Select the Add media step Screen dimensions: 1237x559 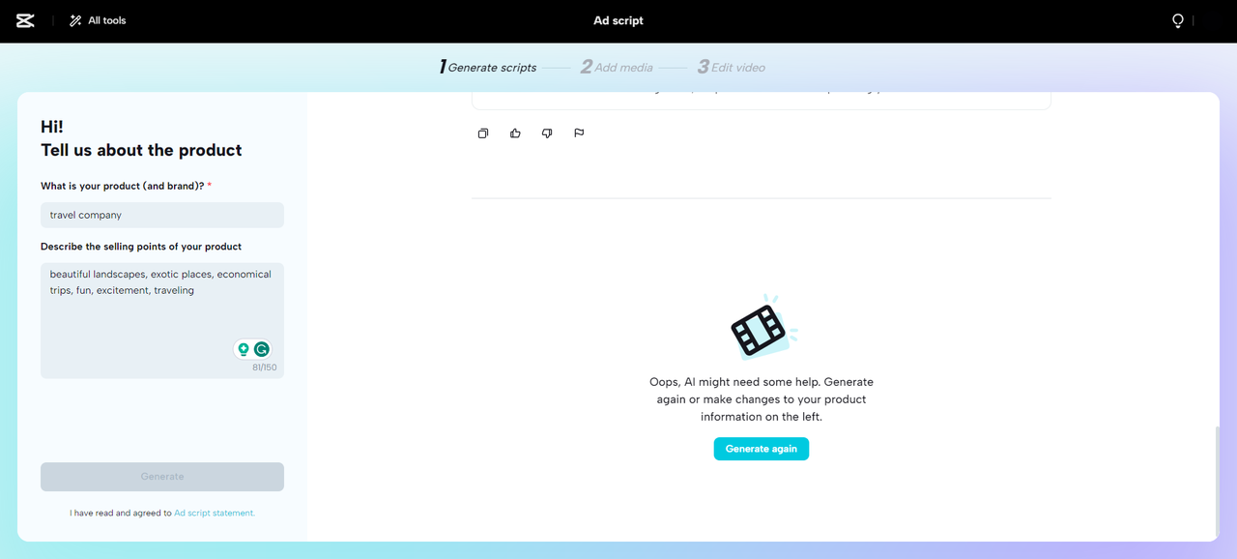617,67
